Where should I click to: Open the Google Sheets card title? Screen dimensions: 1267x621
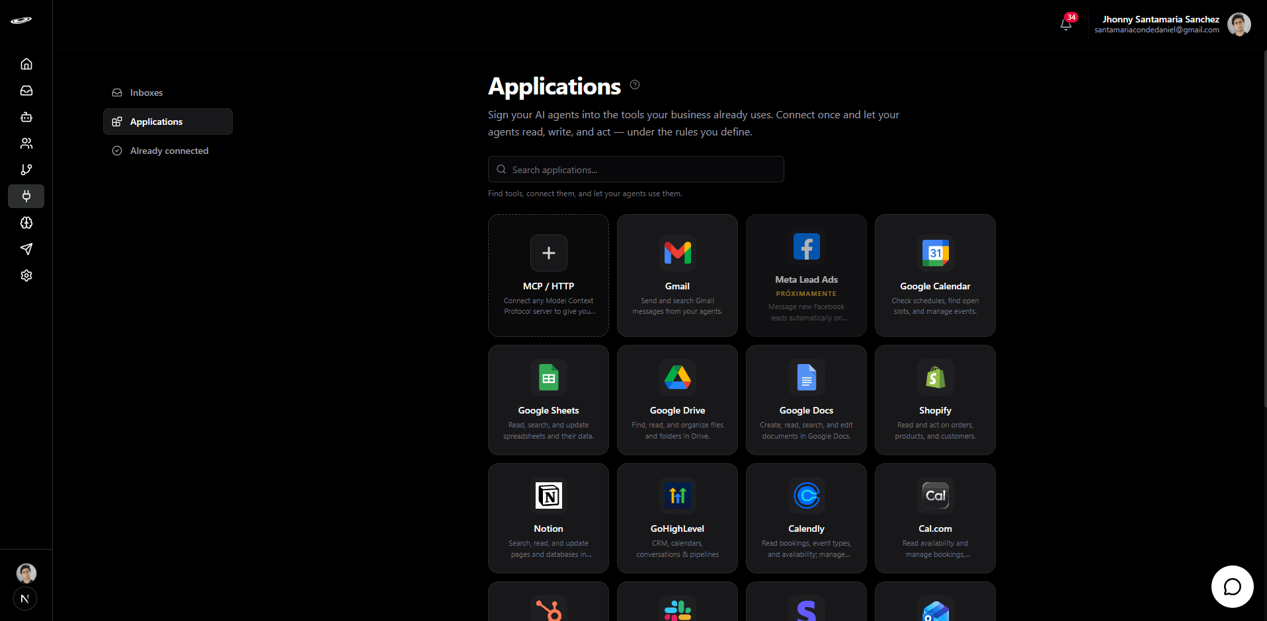[x=549, y=410]
